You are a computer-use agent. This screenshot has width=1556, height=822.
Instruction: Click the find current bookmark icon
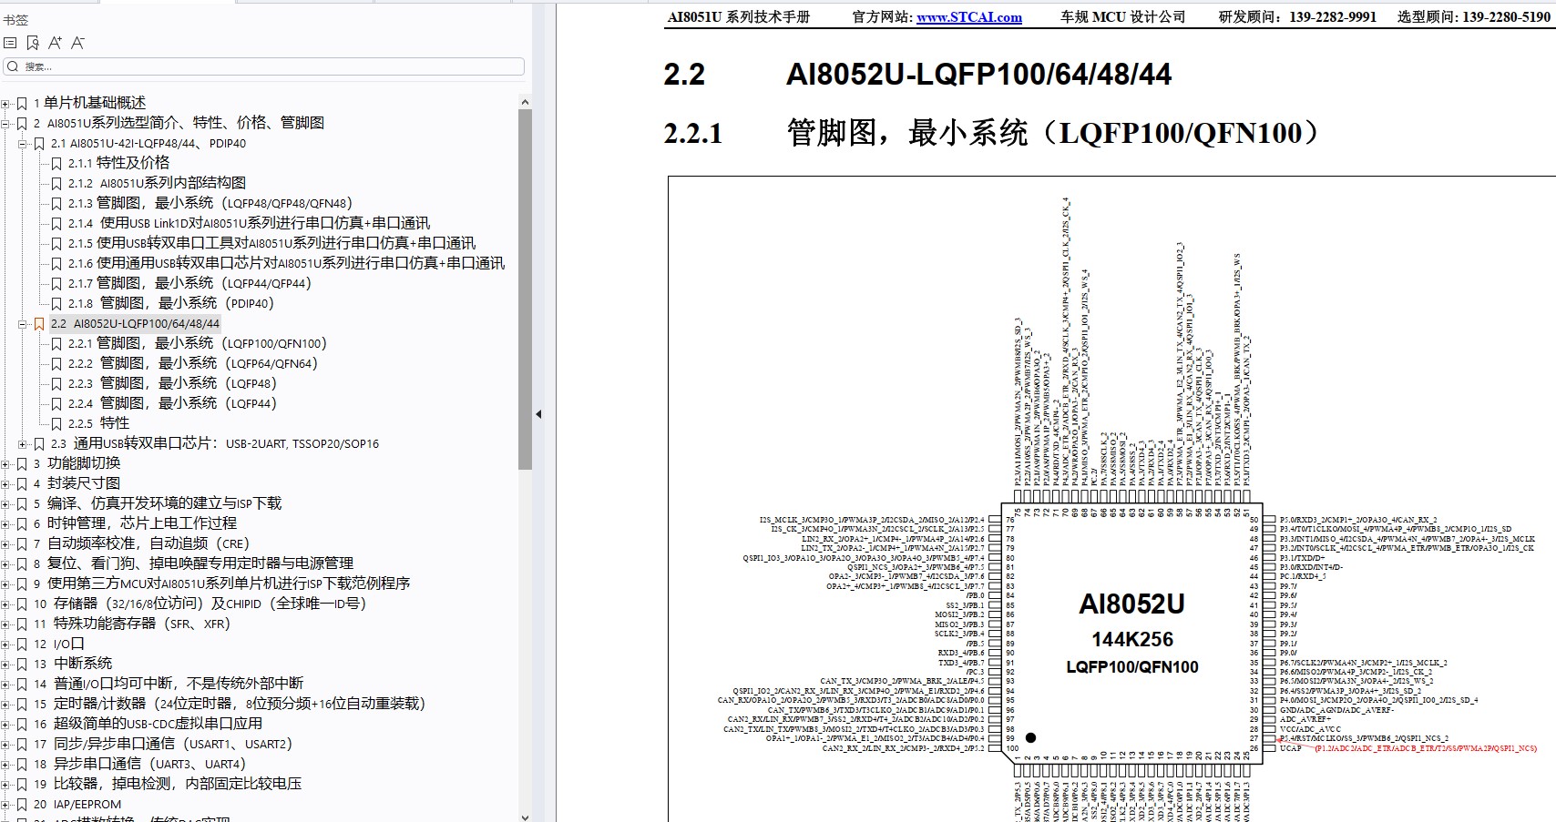point(33,43)
